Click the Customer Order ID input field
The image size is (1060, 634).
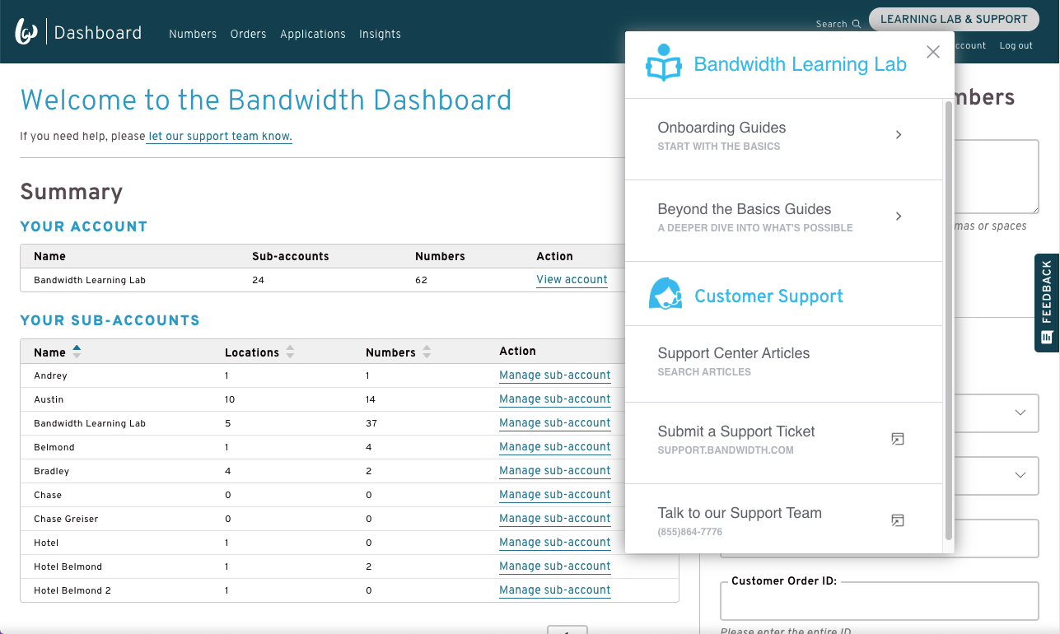[880, 601]
